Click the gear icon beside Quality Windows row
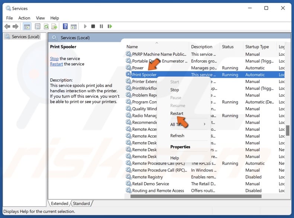This screenshot has width=294, height=218. pyautogui.click(x=128, y=109)
